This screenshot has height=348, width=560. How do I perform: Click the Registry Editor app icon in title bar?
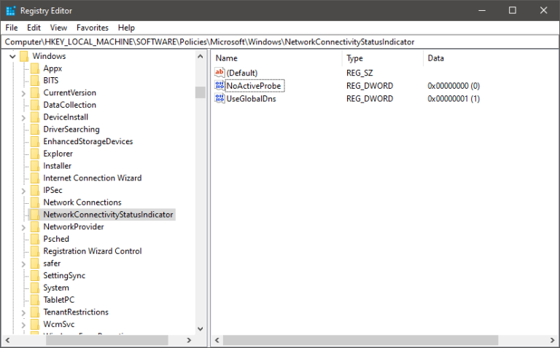10,10
